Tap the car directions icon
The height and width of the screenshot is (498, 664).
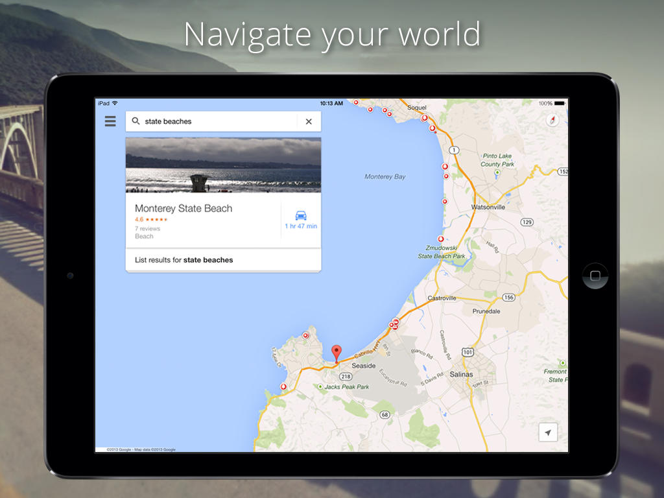point(301,215)
